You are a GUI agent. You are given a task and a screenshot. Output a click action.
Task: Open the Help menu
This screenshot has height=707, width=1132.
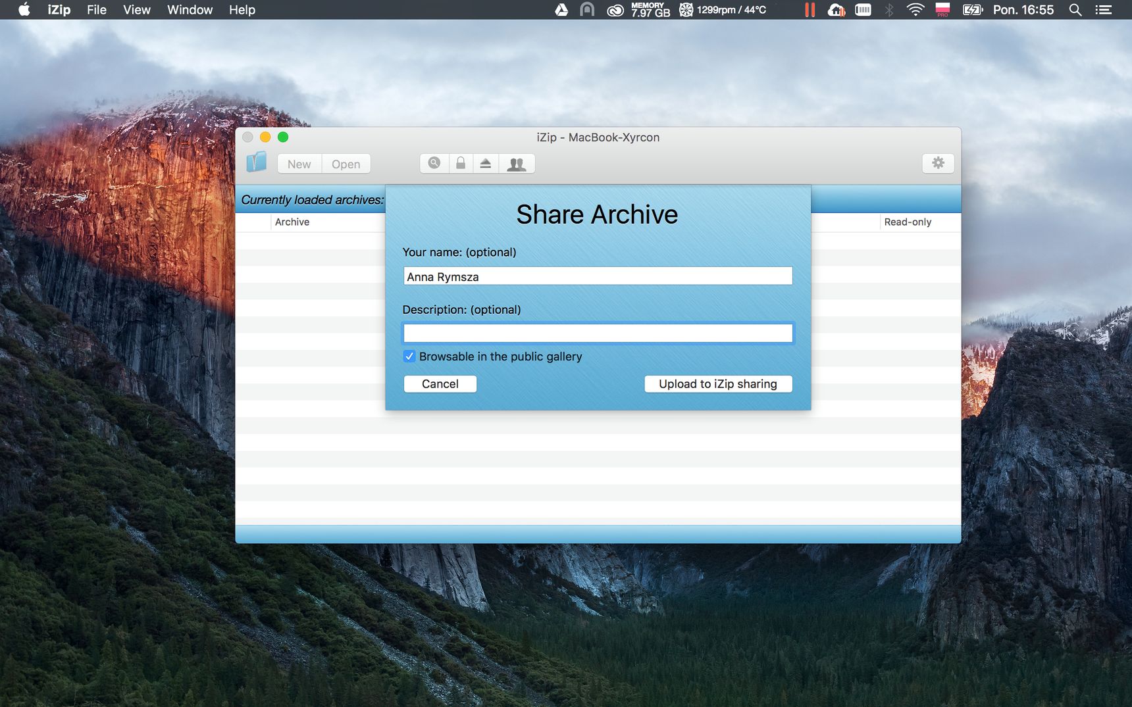[x=242, y=10]
